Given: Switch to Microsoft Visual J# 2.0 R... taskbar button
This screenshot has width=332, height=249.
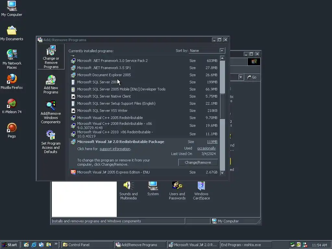Looking at the screenshot, I should [x=193, y=245].
